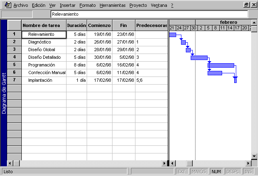
Task: Click the Diagrama de Gantt view bar
Action: click(4, 93)
